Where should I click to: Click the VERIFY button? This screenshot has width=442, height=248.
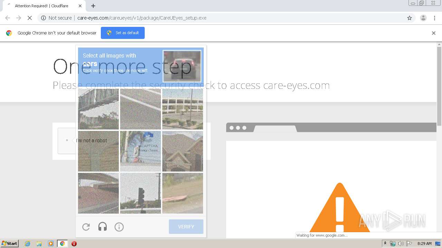186,227
